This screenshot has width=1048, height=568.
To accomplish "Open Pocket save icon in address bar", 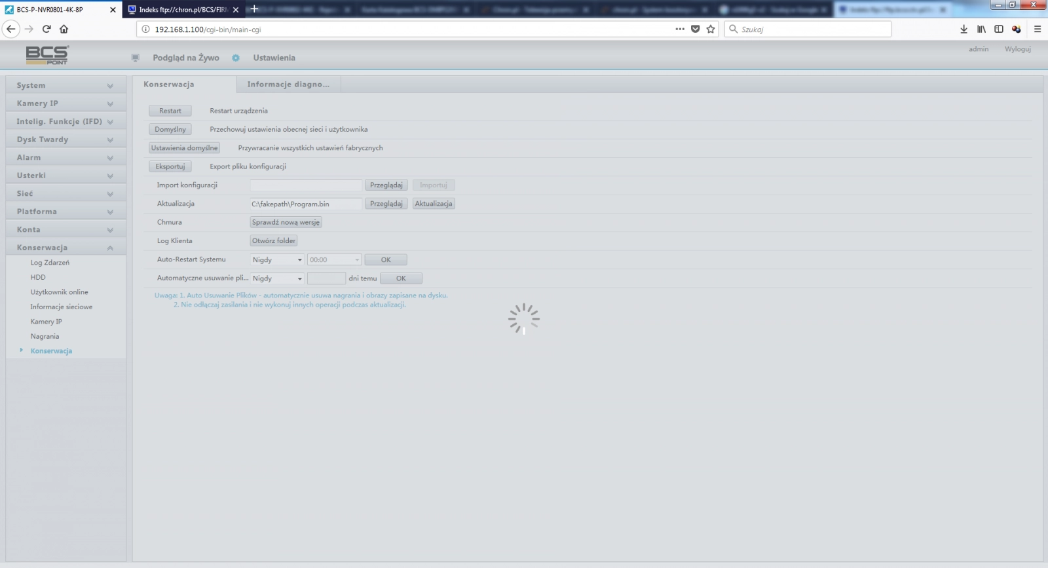I will pos(696,29).
